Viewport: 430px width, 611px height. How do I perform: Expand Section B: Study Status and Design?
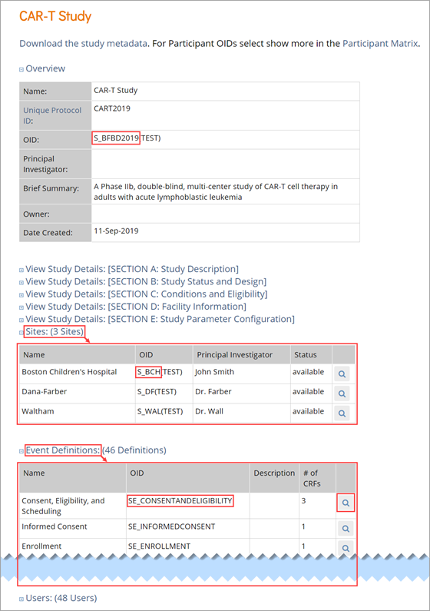click(x=143, y=281)
